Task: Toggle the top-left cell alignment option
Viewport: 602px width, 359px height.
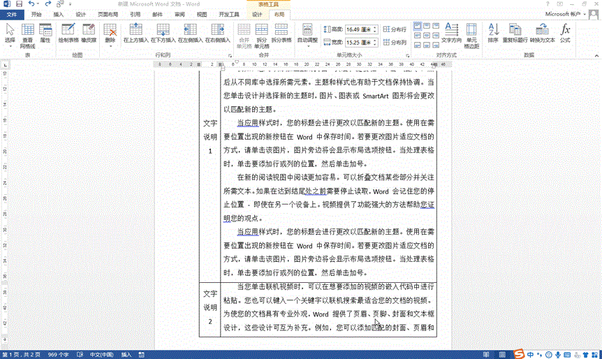Action: [418, 26]
